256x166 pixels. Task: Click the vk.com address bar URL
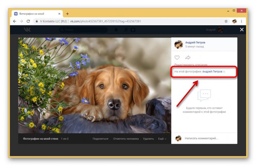(x=105, y=21)
